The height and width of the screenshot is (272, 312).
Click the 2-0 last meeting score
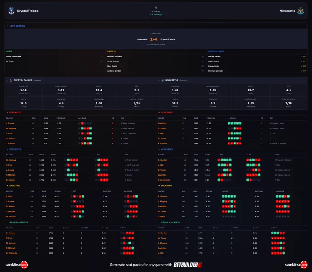click(154, 39)
